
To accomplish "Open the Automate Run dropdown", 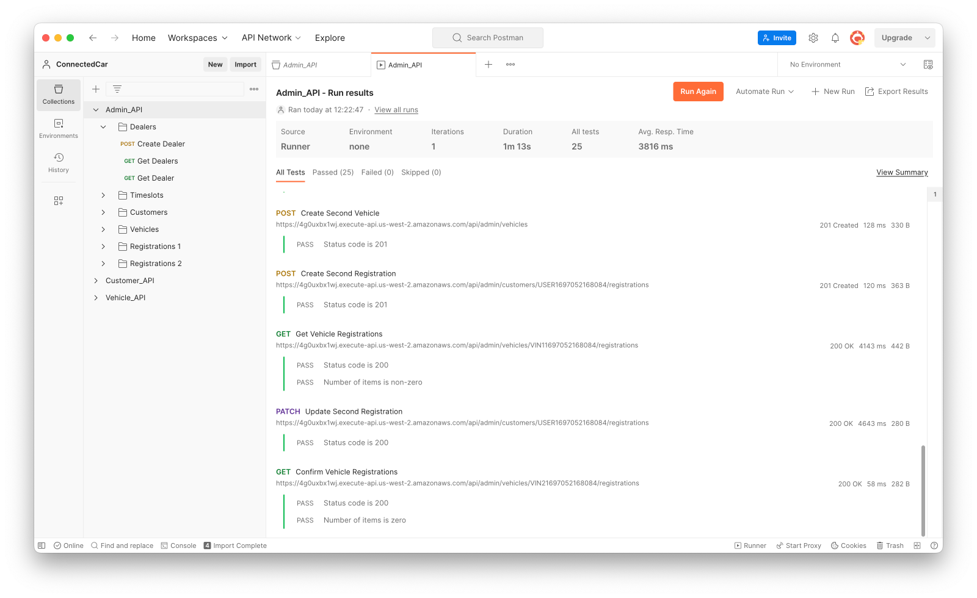I will (x=765, y=92).
